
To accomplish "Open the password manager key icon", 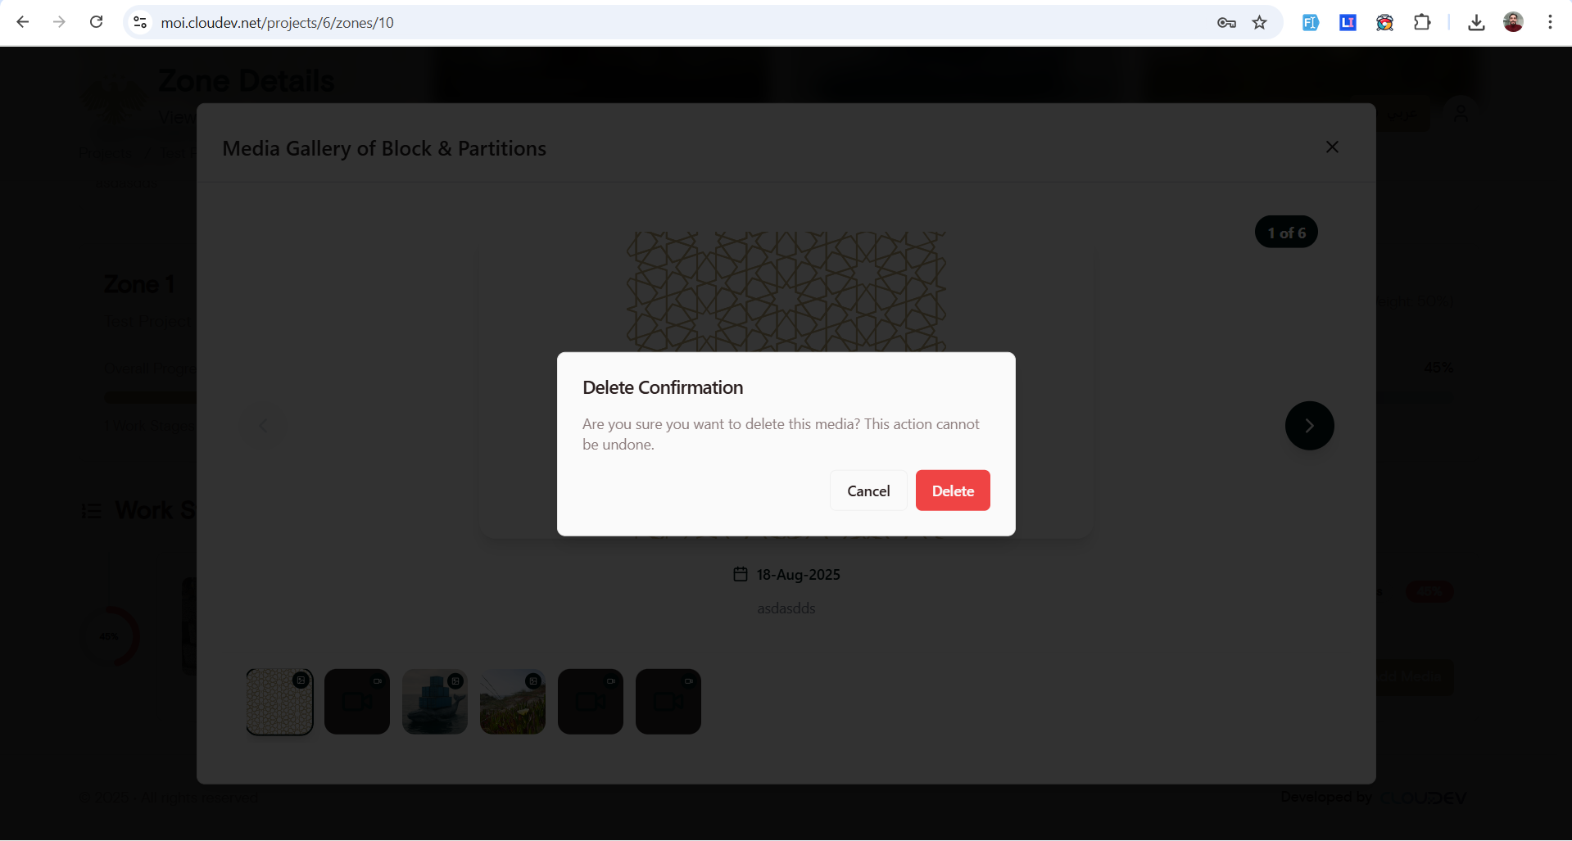I will [x=1225, y=23].
